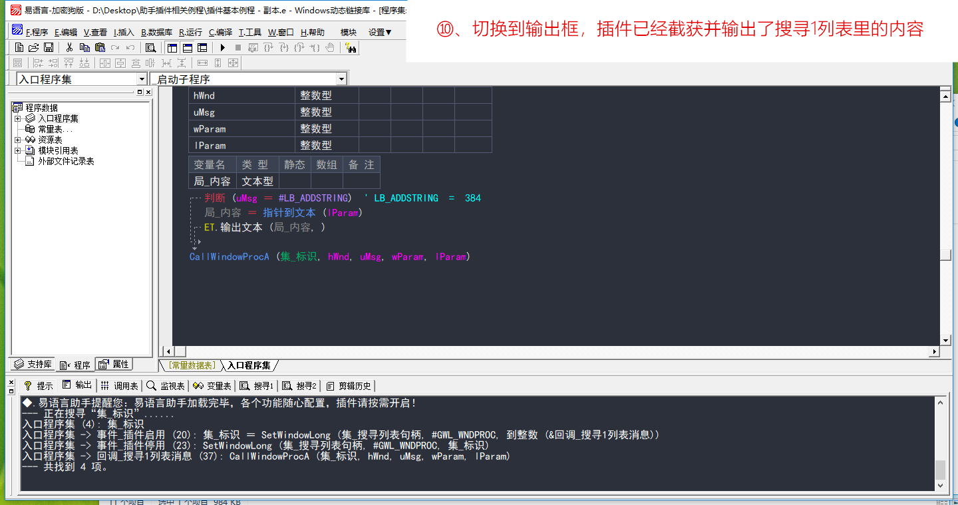
Task: Toggle the status panel layout button
Action: [187, 47]
